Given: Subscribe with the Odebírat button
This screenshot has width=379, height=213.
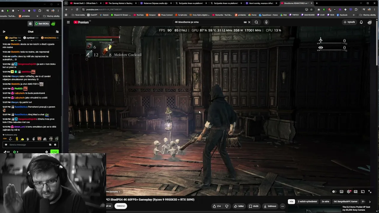Looking at the screenshot, I should pyautogui.click(x=121, y=206).
